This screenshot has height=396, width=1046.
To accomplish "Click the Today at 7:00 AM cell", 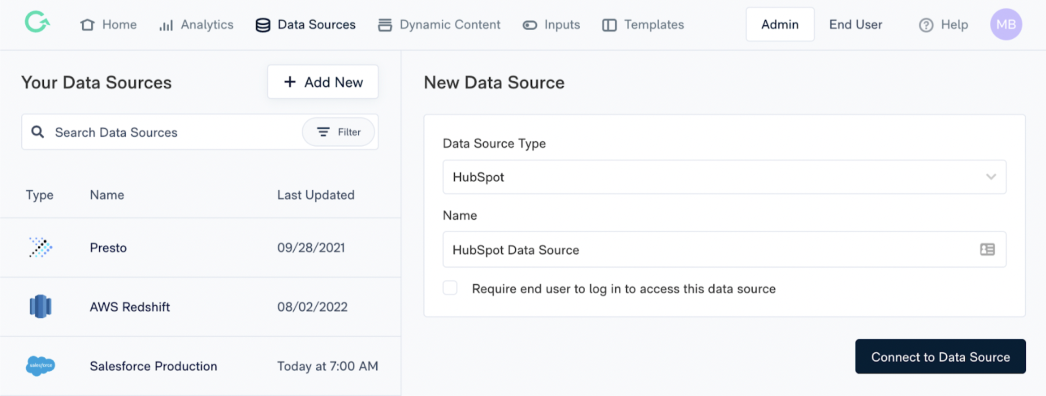I will coord(328,366).
